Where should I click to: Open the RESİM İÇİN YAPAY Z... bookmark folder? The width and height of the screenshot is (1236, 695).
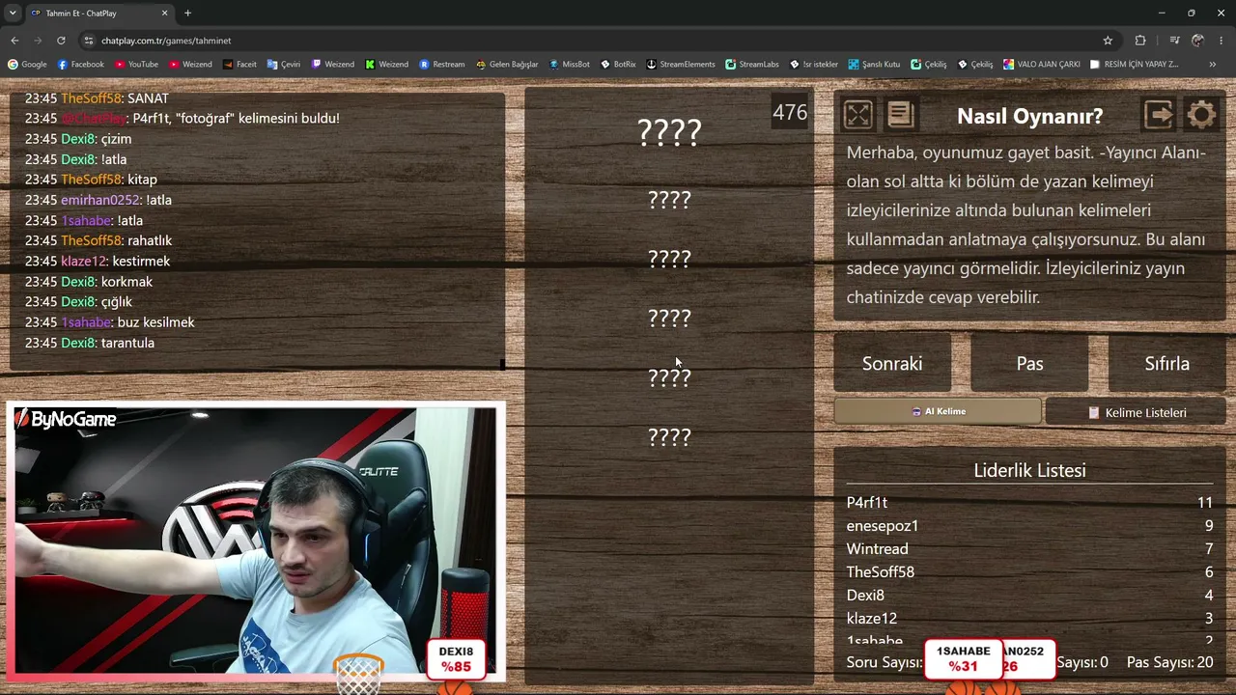click(x=1135, y=65)
